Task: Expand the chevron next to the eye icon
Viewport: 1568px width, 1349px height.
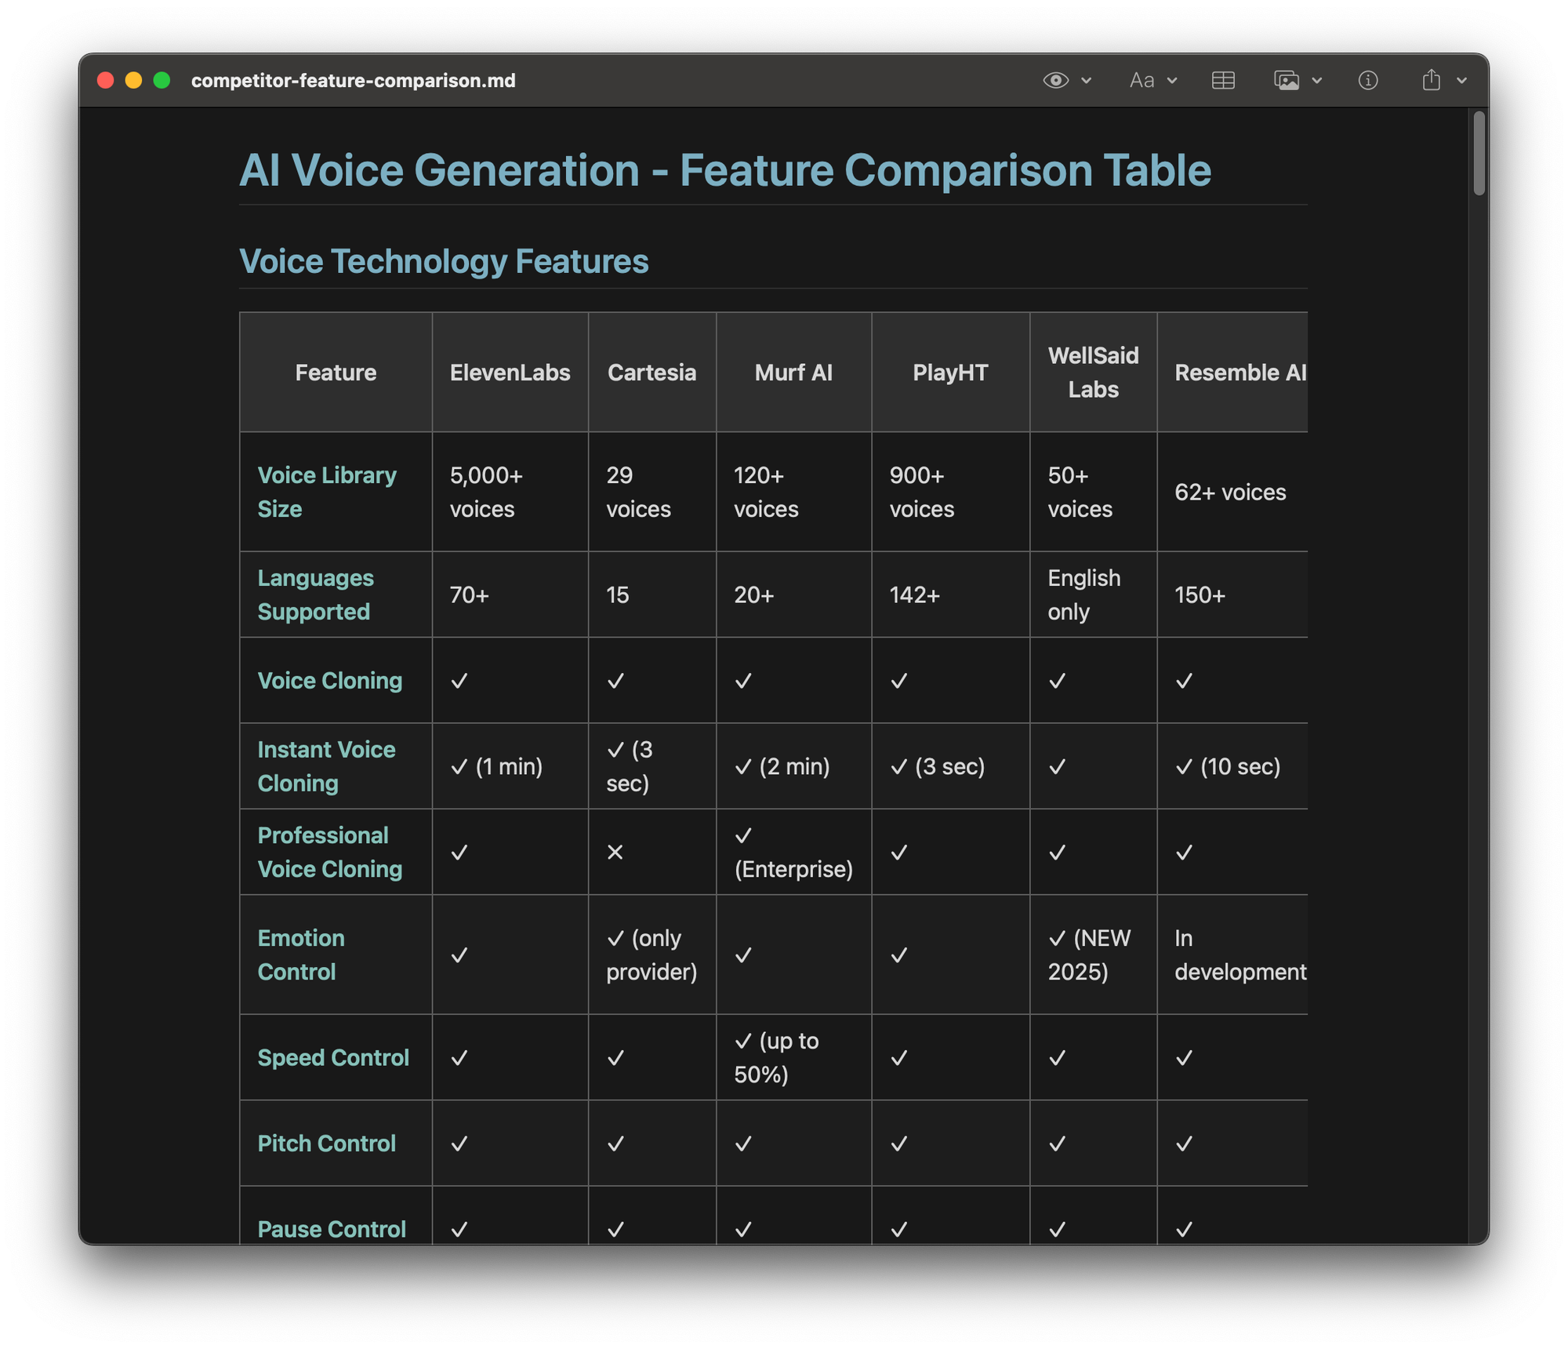Action: (1086, 79)
